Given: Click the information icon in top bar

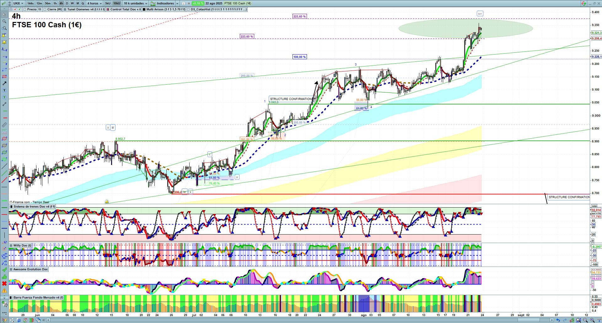Looking at the screenshot, I should (184, 3).
